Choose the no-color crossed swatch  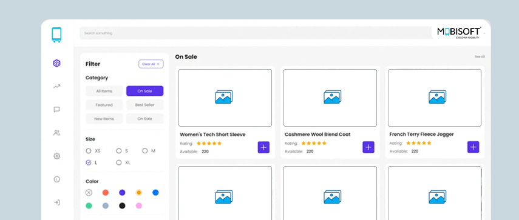(89, 193)
